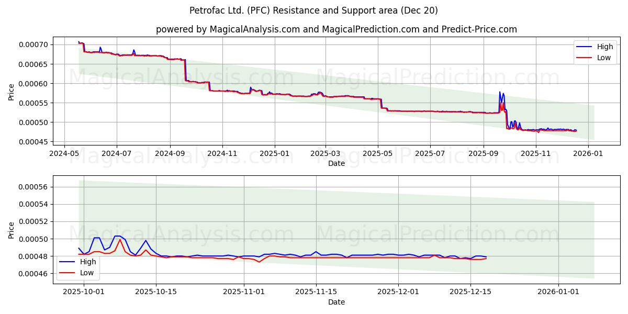Click the top chart date label 2024-11
628x314 pixels.
tap(222, 153)
